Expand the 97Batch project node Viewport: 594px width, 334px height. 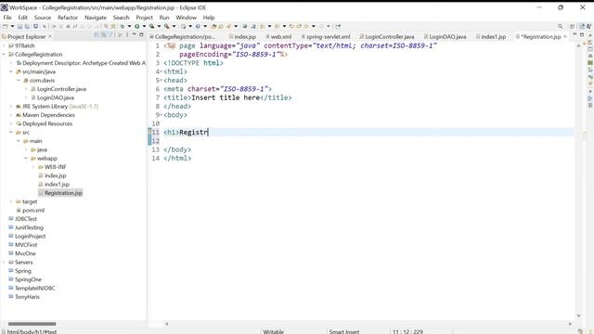(x=4, y=45)
